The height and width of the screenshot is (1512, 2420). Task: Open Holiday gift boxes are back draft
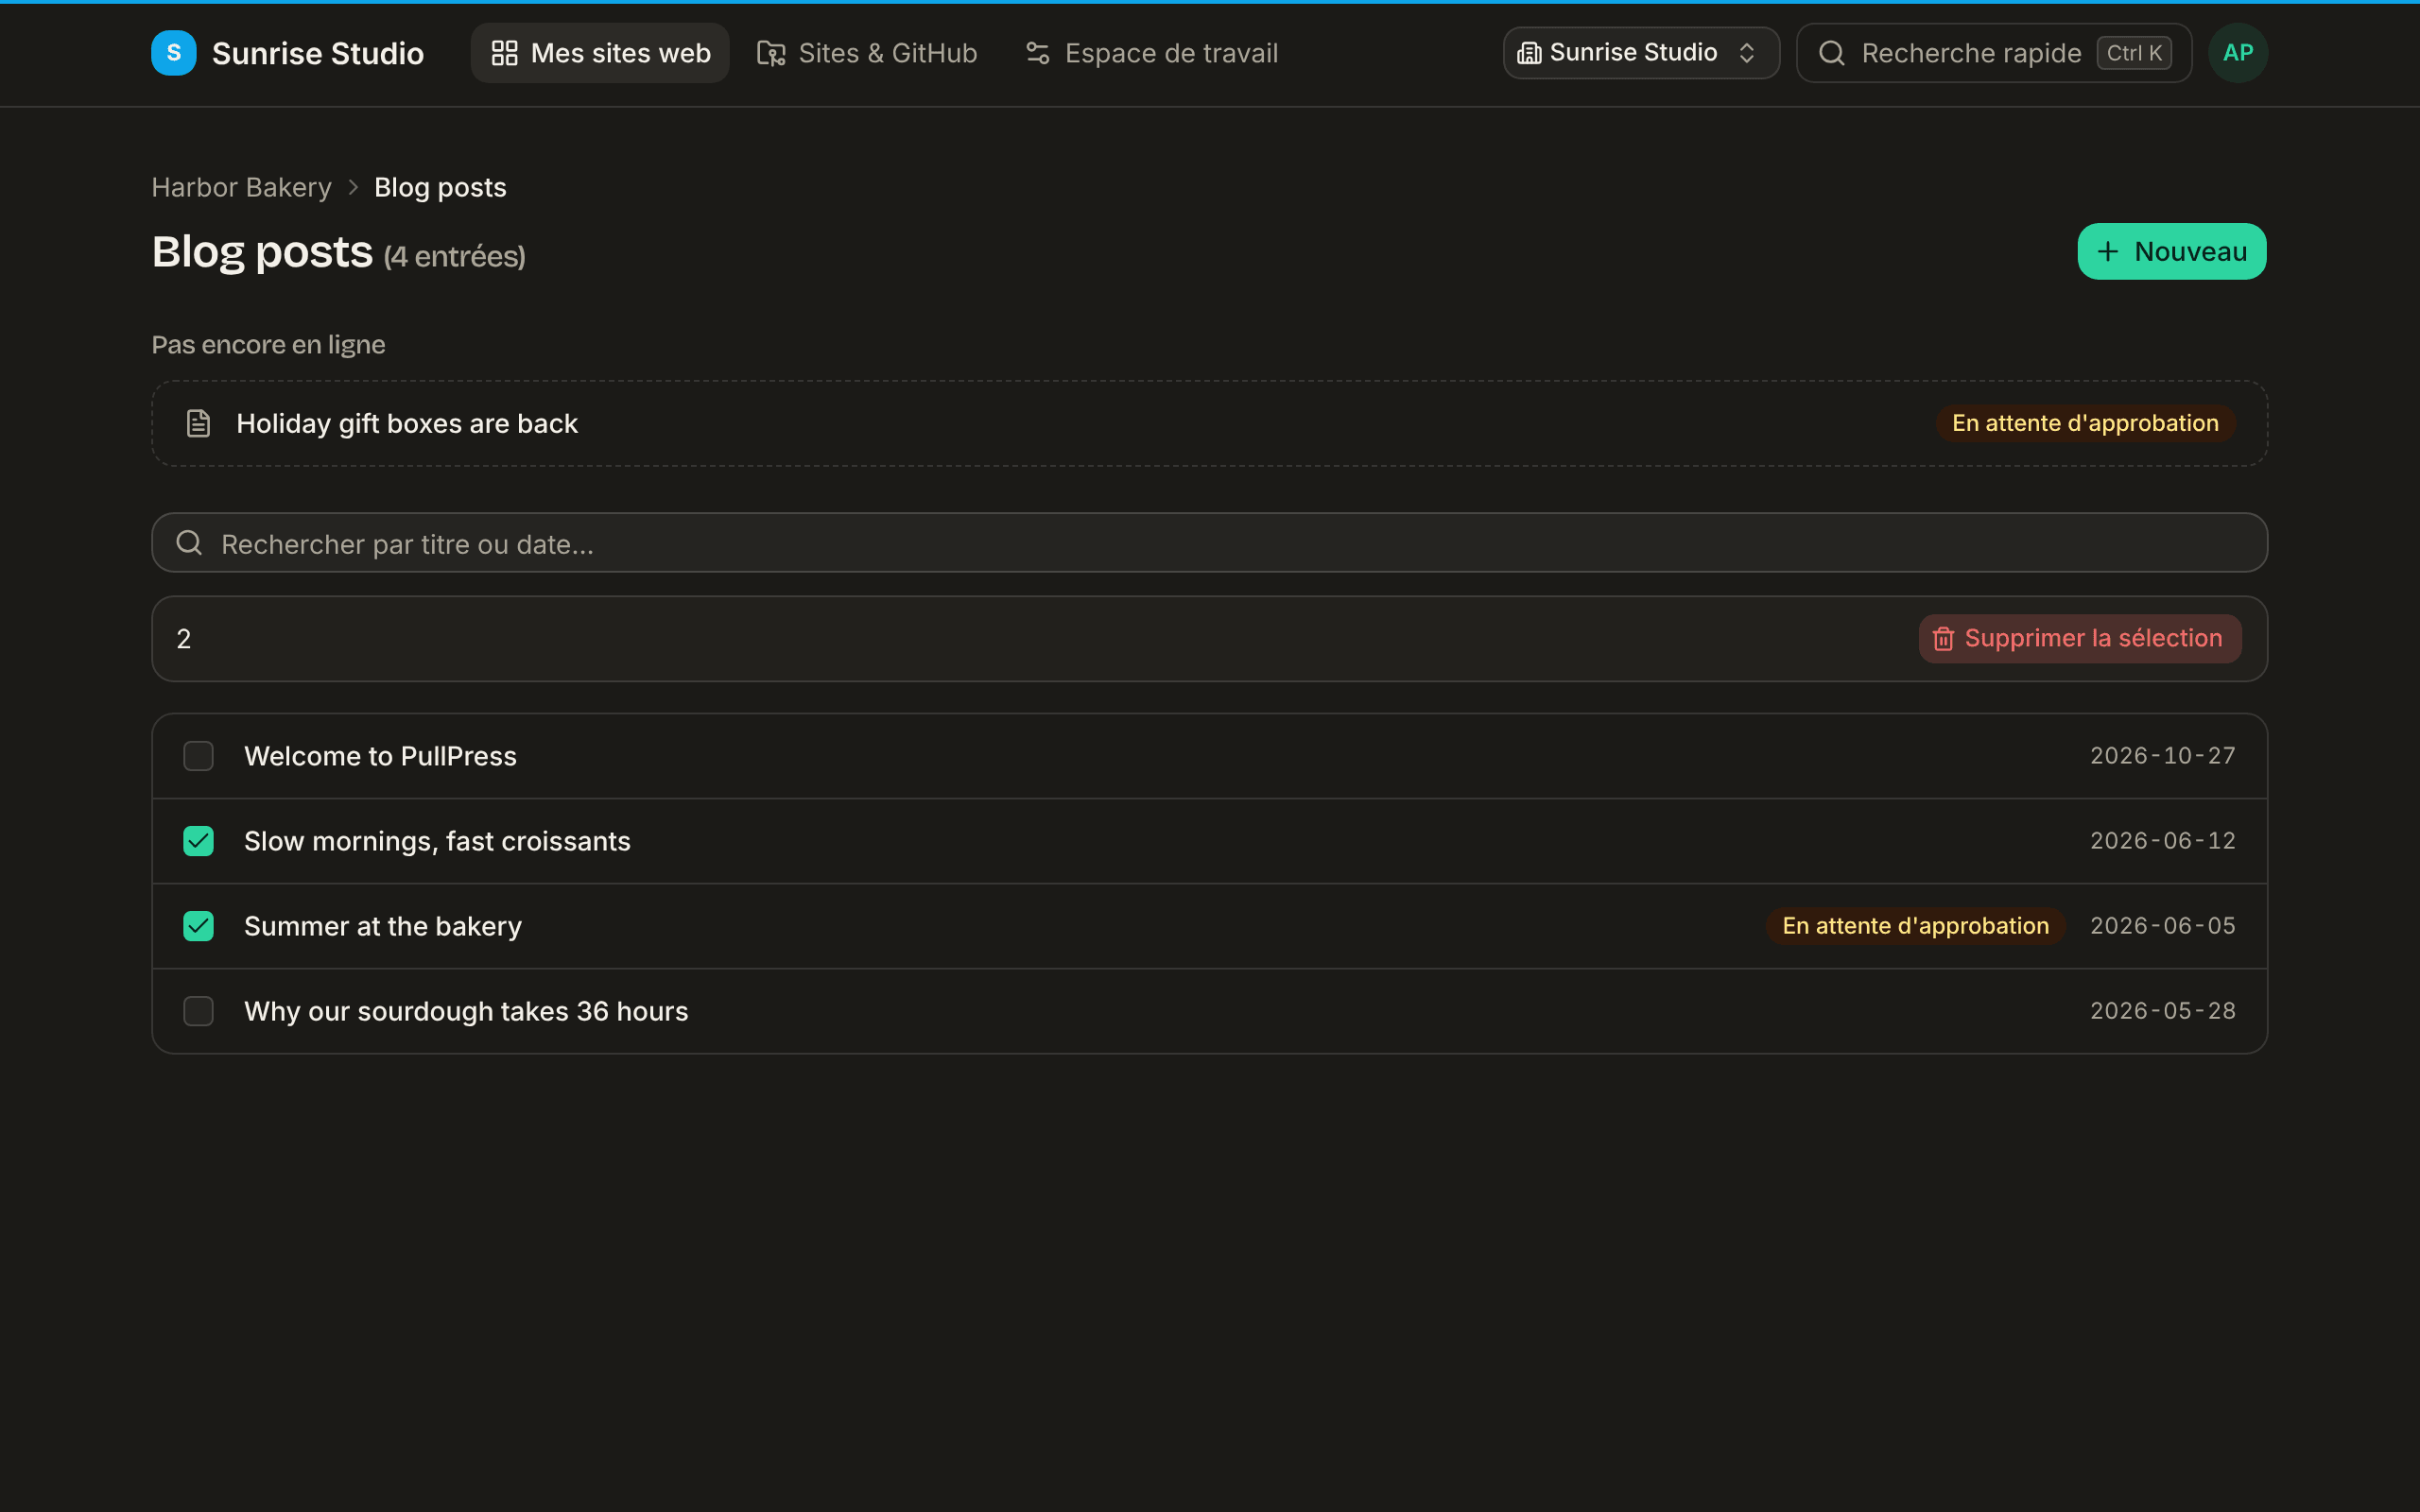(1209, 423)
